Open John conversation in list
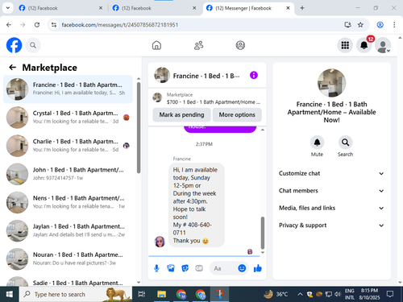The width and height of the screenshot is (403, 302). click(68, 174)
